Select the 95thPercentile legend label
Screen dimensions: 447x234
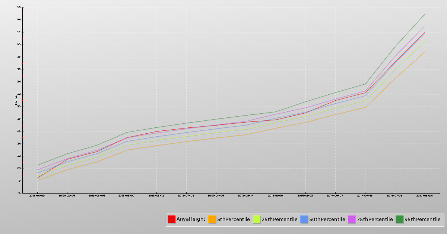coord(422,220)
